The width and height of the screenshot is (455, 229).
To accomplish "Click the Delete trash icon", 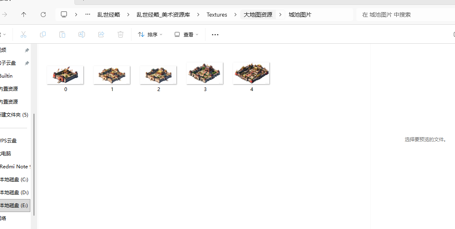I will (121, 34).
